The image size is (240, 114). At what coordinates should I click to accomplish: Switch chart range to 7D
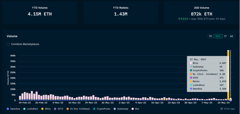[x=210, y=36]
